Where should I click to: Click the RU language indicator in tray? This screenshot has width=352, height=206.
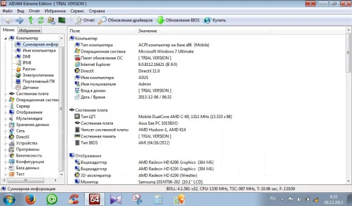[273, 198]
